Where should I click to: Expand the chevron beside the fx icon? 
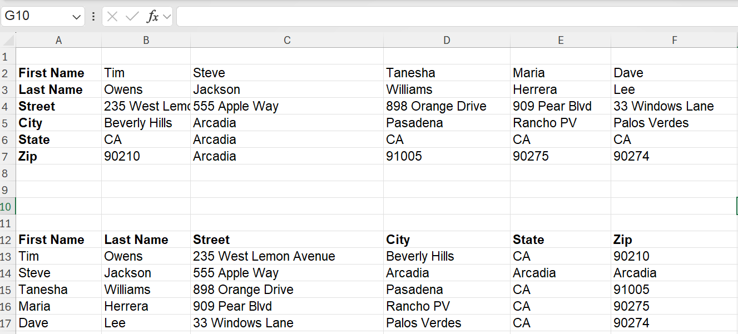coord(167,17)
